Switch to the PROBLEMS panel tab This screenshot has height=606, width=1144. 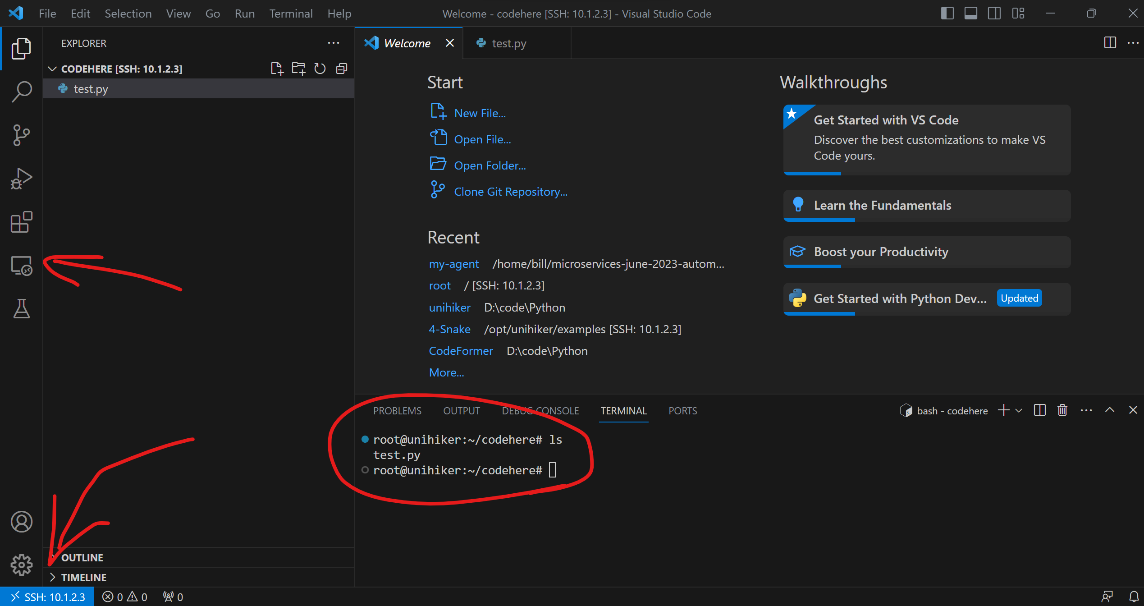coord(397,411)
